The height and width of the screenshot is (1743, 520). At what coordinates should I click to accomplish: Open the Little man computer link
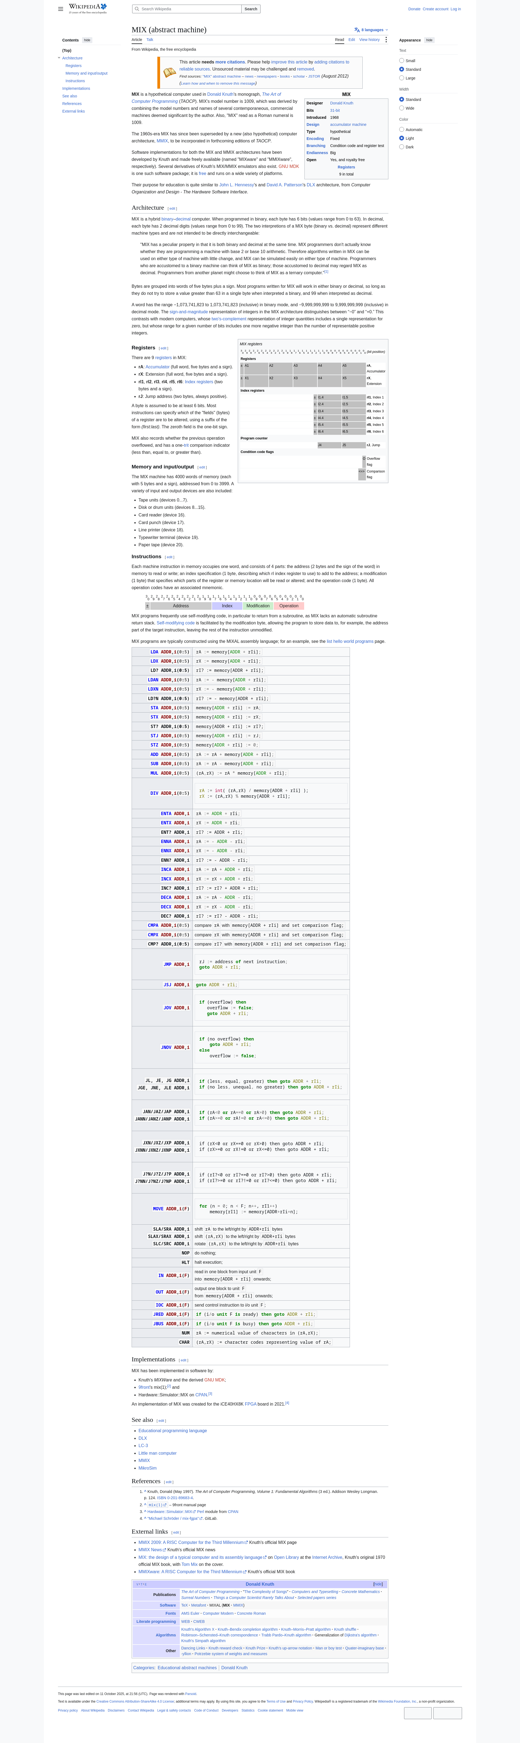coord(157,1453)
